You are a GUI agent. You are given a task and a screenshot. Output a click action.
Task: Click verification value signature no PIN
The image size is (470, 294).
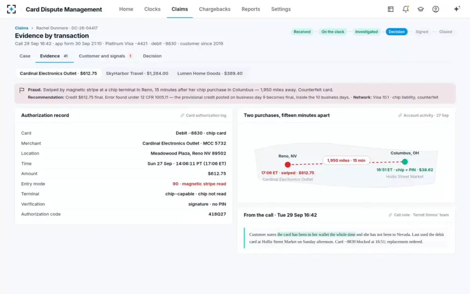tap(207, 204)
